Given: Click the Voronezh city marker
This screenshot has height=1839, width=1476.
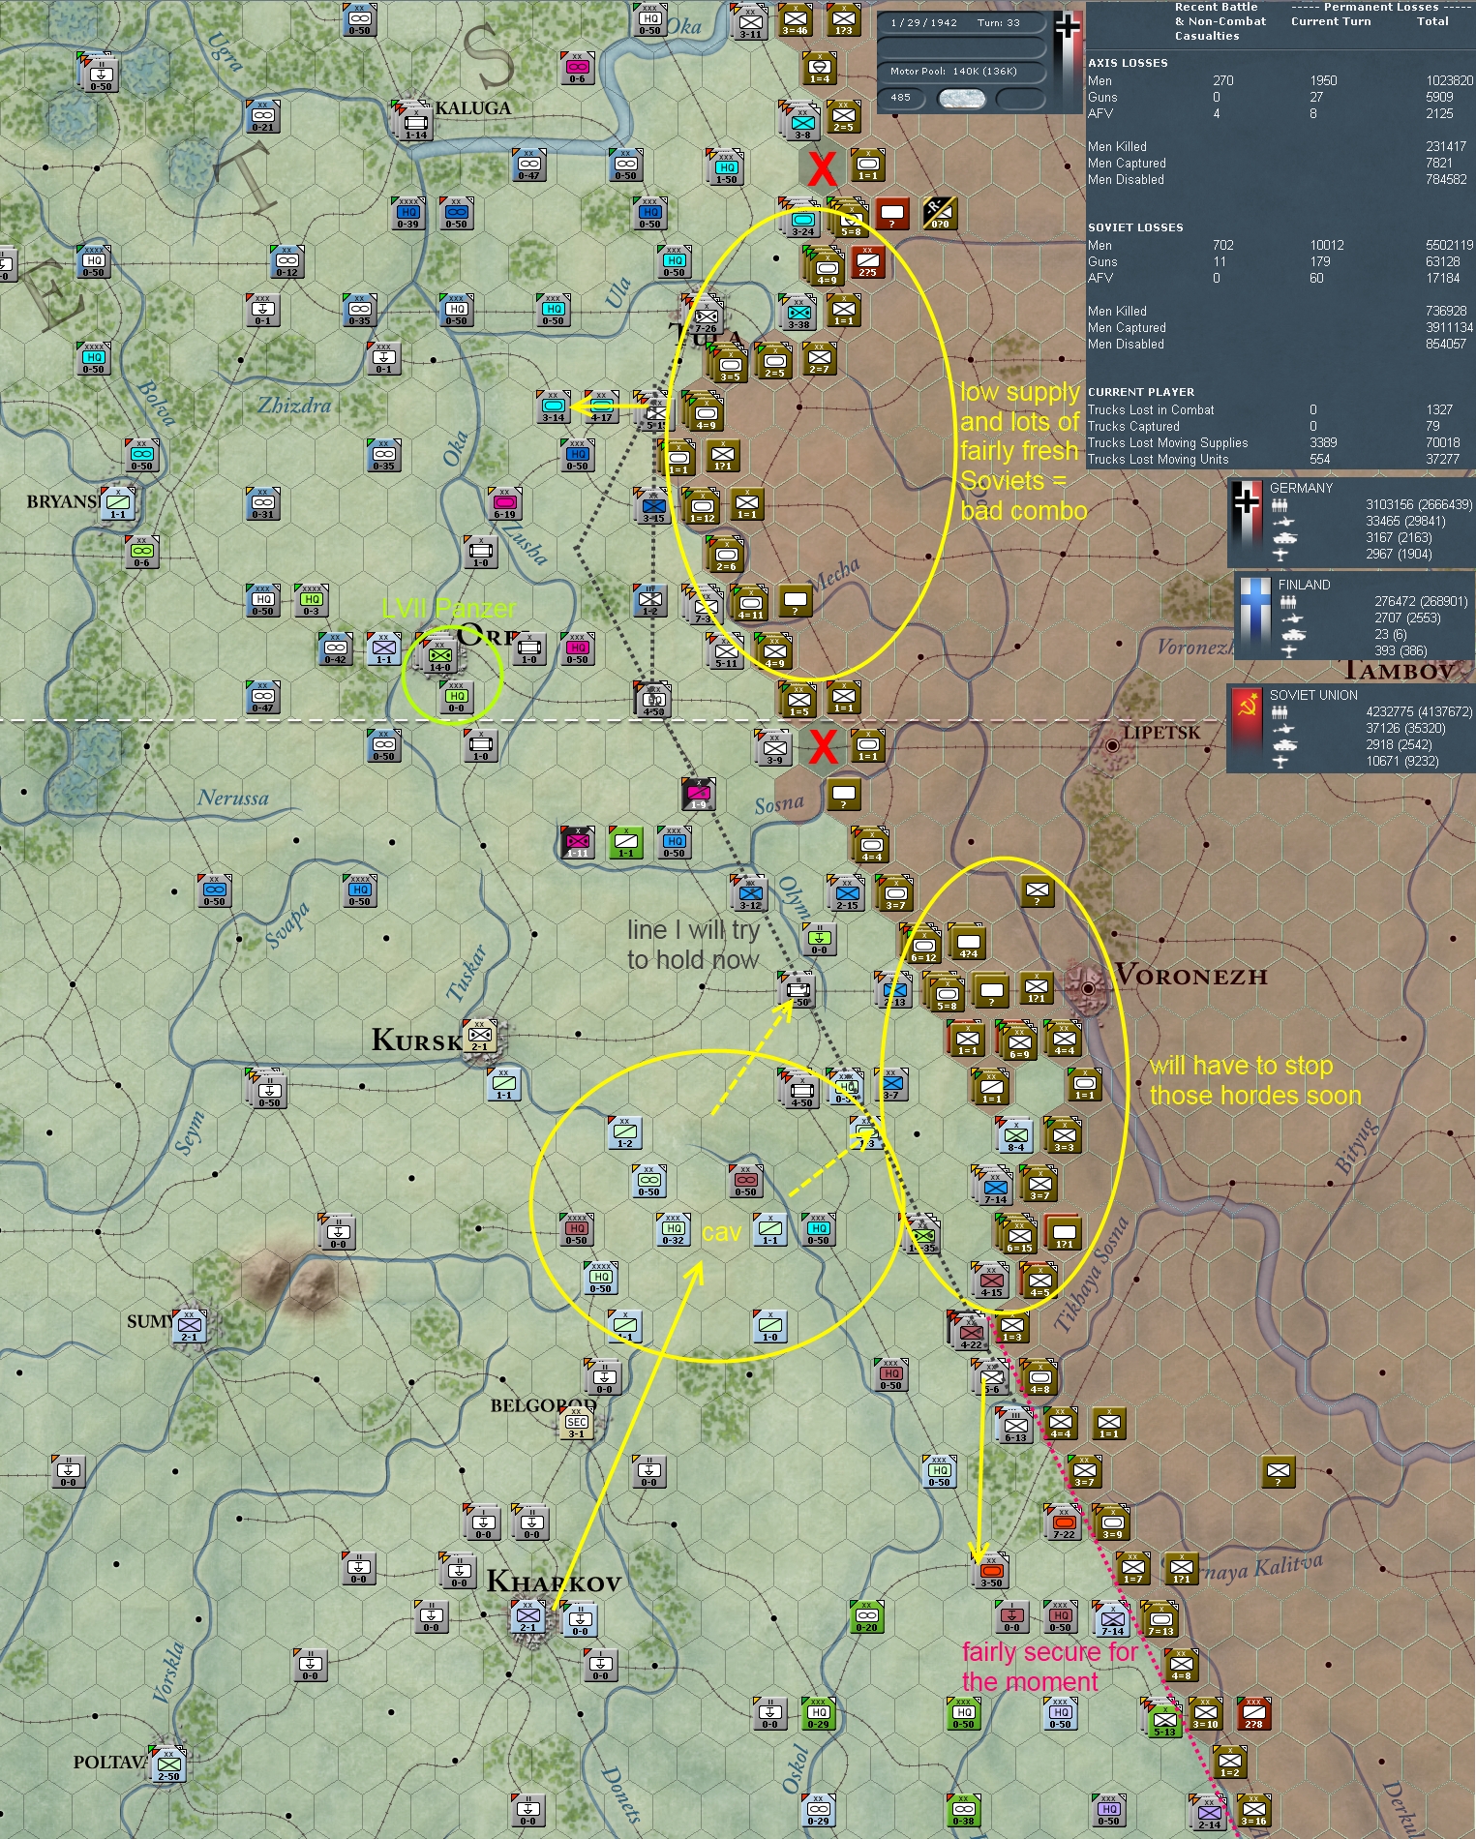Looking at the screenshot, I should (1088, 988).
